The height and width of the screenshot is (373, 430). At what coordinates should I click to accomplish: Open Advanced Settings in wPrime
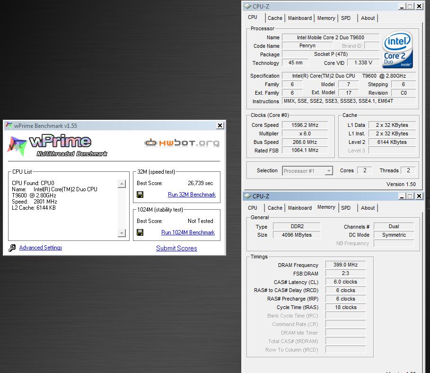point(41,248)
